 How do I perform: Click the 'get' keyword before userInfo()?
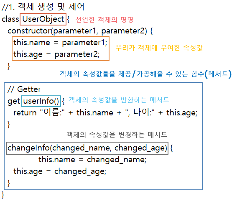(x=14, y=101)
